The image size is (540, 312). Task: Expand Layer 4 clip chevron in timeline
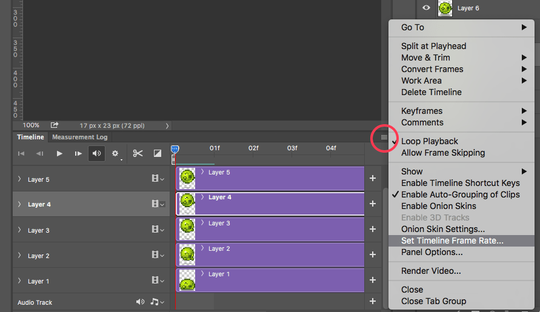[x=202, y=197]
